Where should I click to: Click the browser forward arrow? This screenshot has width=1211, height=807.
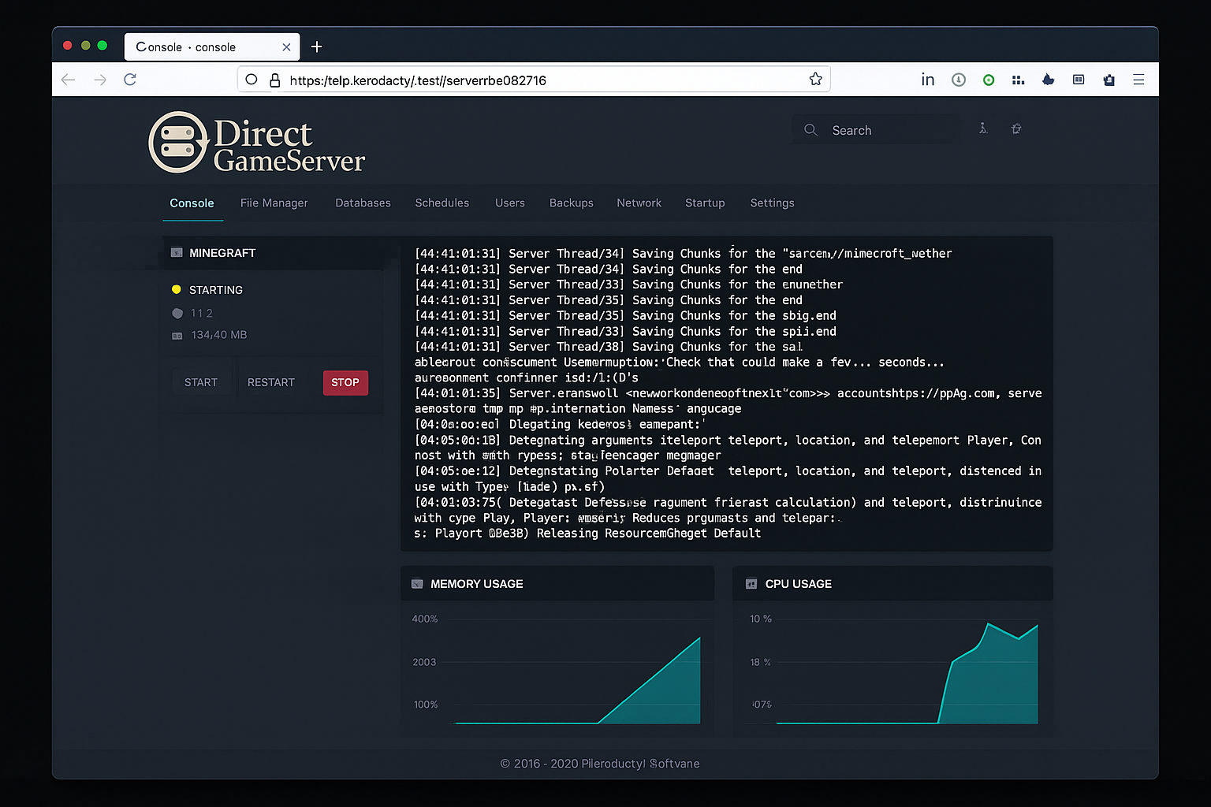click(100, 80)
